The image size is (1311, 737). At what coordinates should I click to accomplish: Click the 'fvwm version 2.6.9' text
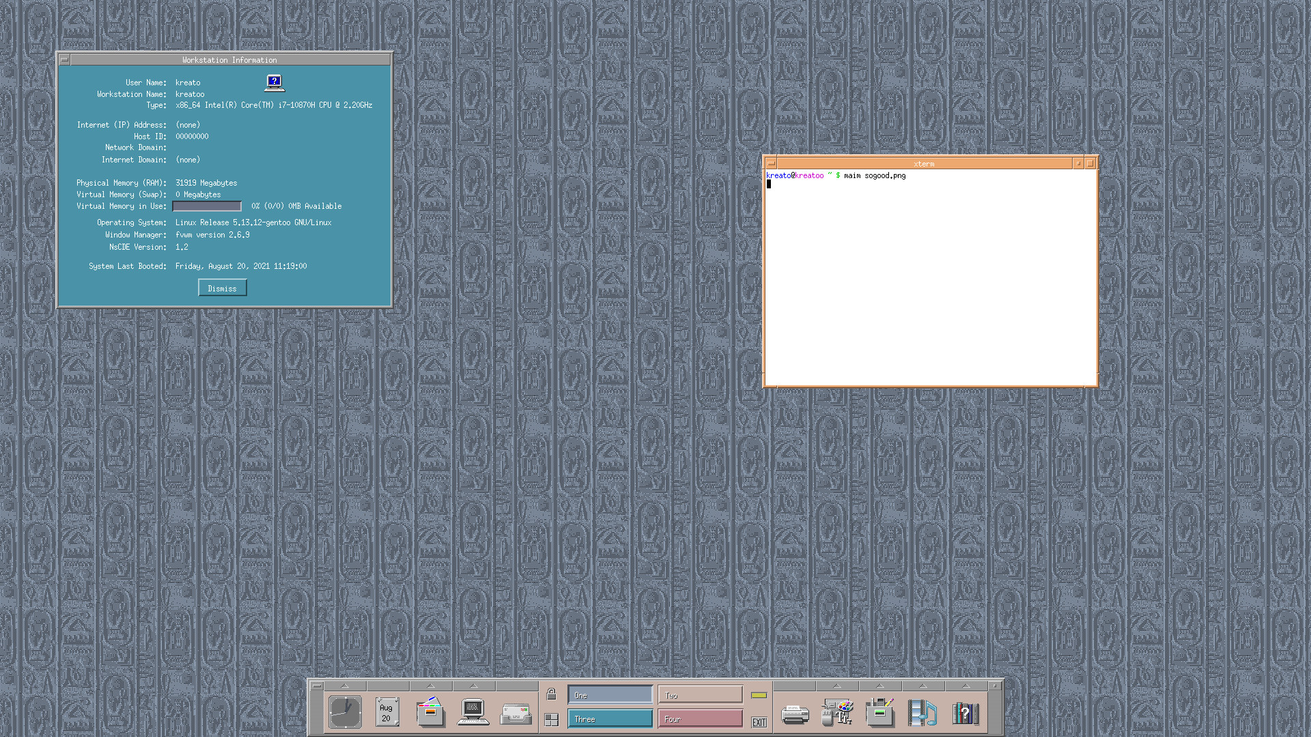[212, 235]
